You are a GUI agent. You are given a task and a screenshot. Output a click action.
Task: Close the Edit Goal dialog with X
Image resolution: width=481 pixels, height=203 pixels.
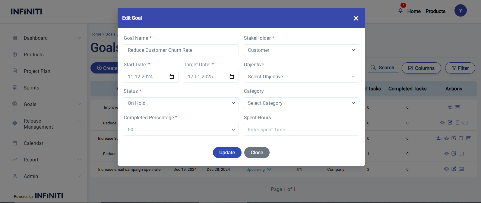(x=356, y=18)
